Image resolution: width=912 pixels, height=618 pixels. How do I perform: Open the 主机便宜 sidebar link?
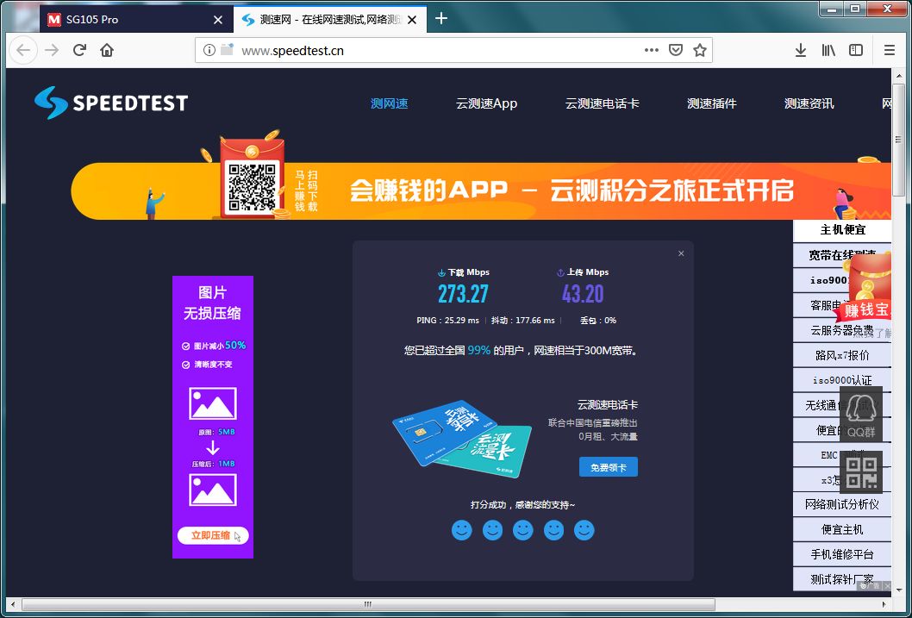842,230
